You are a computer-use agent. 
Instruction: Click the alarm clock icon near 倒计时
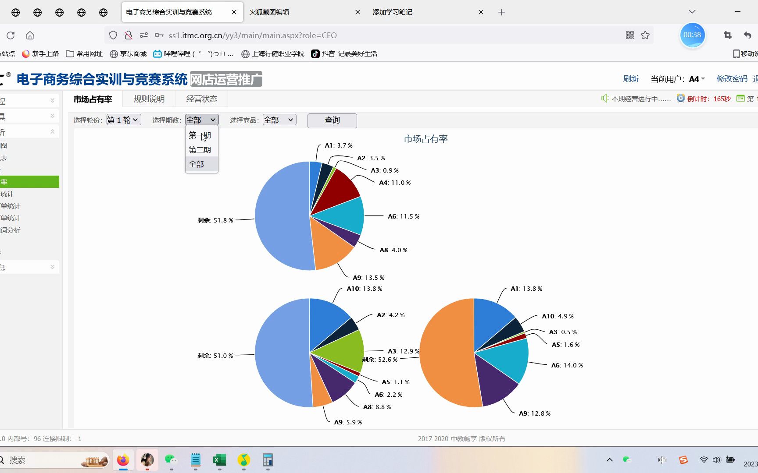[x=680, y=99]
